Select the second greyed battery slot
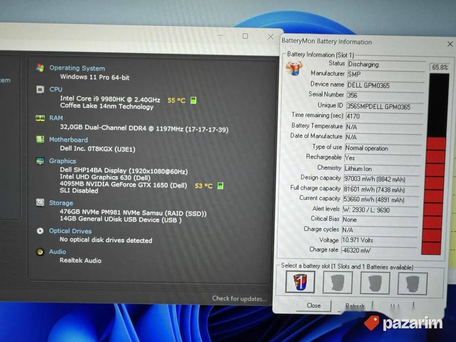Viewport: 456px width, 342px height. [x=337, y=282]
